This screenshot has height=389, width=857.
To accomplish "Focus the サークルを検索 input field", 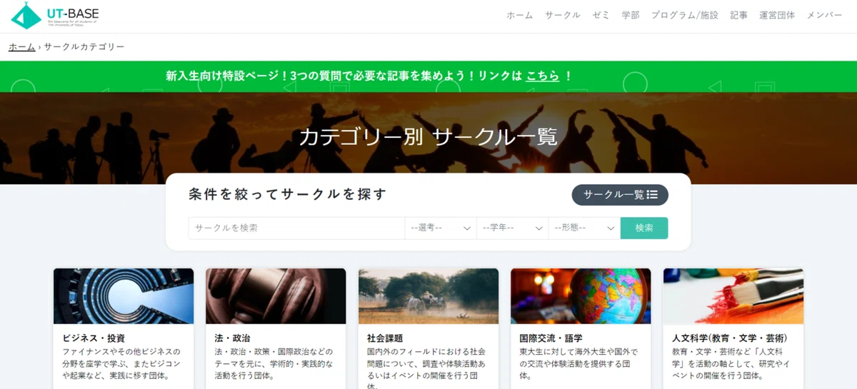I will coord(296,228).
